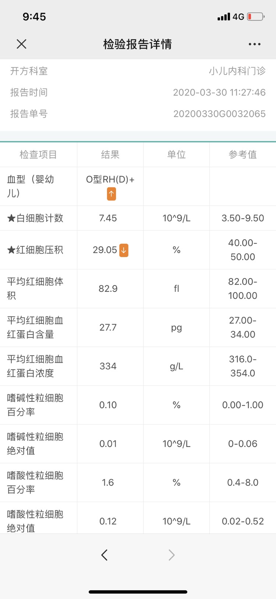
Task: Tap the home indicator bar at bottom
Action: tap(138, 592)
